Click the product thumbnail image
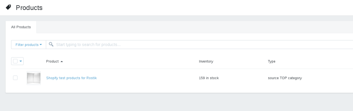 pos(34,78)
